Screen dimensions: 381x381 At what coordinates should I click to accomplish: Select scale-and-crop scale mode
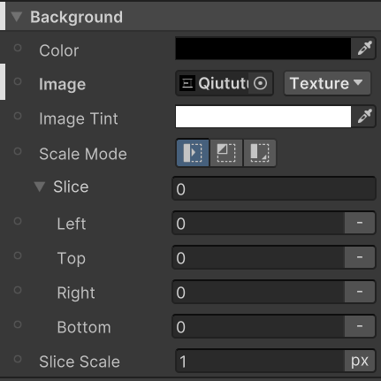point(226,153)
